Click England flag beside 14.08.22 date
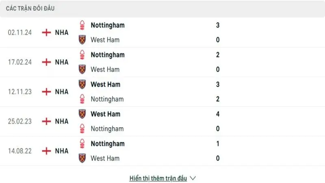The image size is (325, 183). [47, 151]
